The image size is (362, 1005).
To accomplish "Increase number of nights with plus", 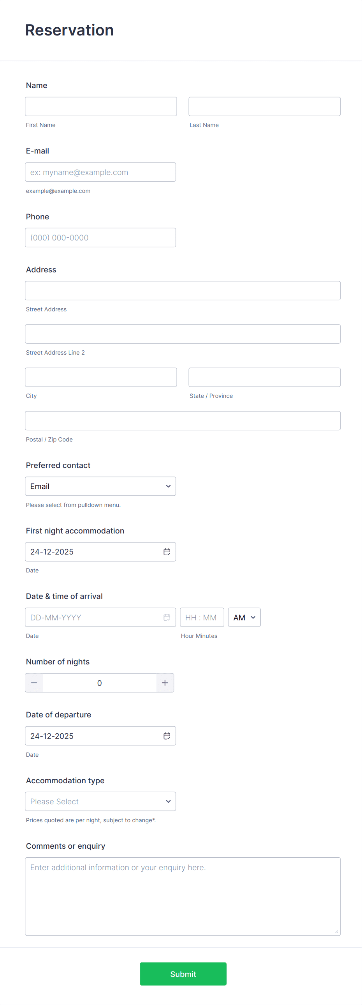I will (x=165, y=683).
